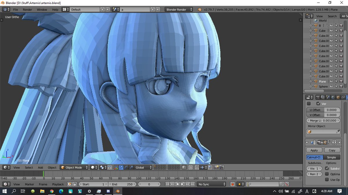Open the Render menu
348x195 pixels.
pyautogui.click(x=28, y=10)
